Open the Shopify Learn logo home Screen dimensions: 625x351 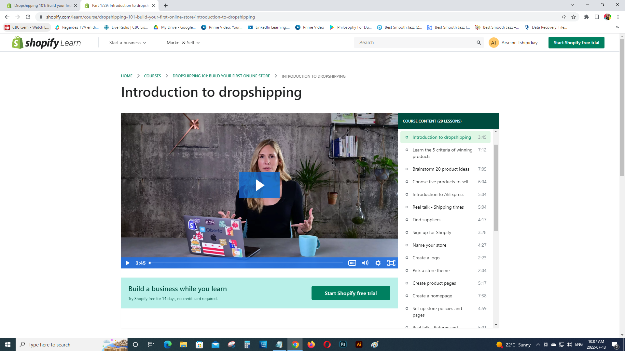[46, 43]
